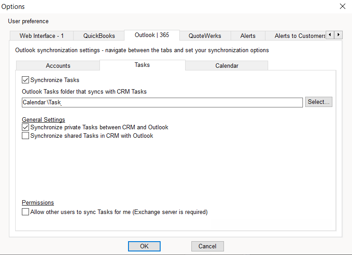Open the Web Interface - 1 tab
The width and height of the screenshot is (352, 255).
click(x=41, y=36)
